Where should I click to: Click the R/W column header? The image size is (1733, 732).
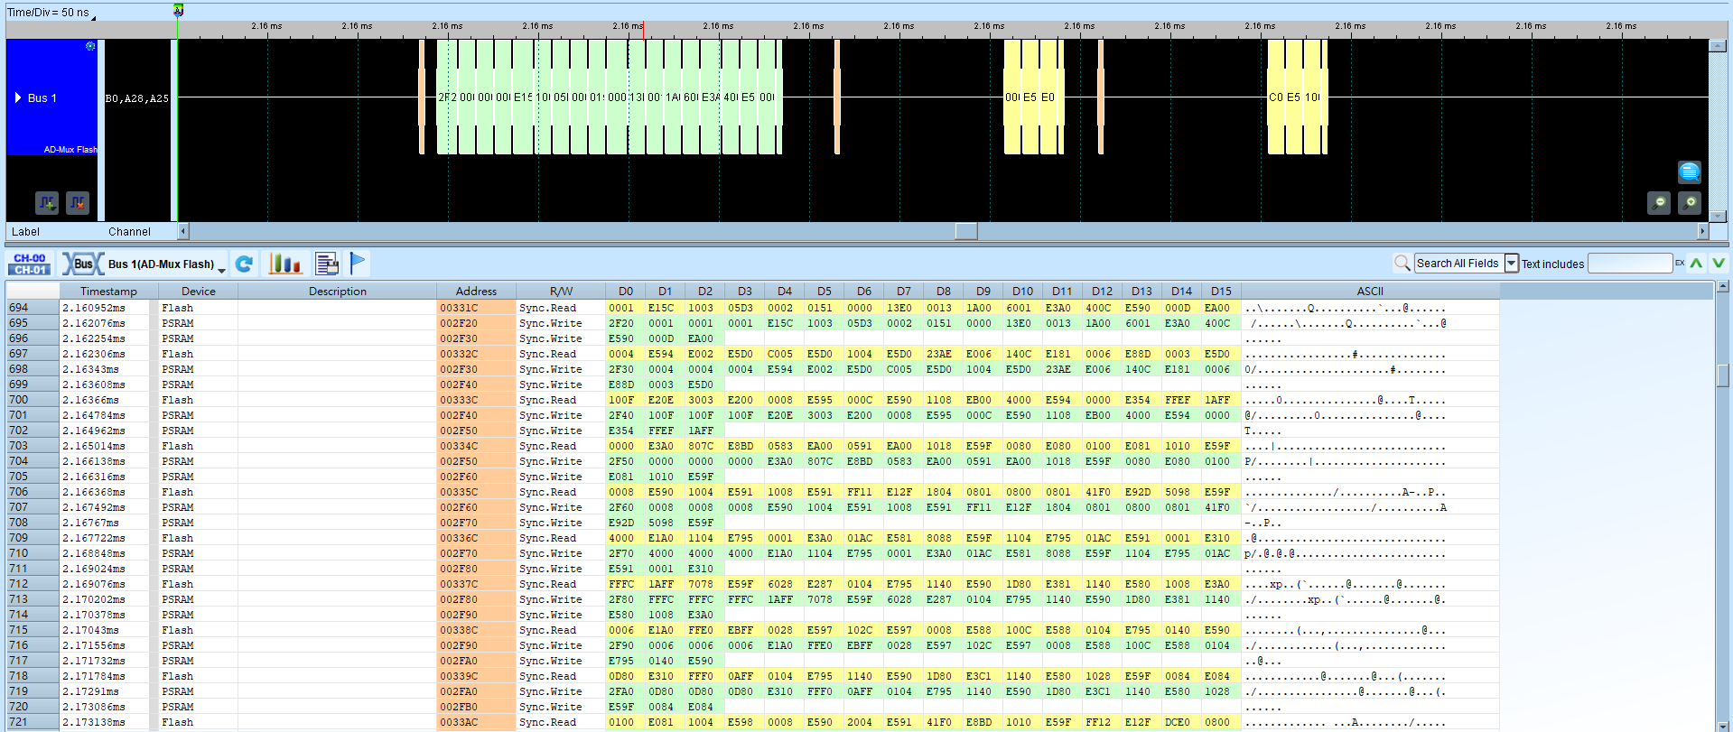(561, 292)
